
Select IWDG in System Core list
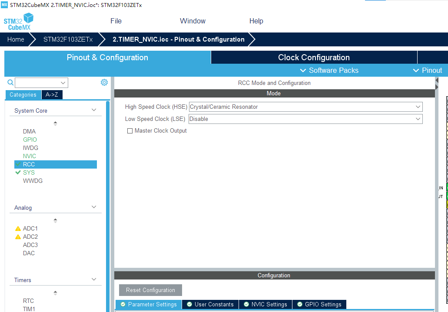click(30, 148)
